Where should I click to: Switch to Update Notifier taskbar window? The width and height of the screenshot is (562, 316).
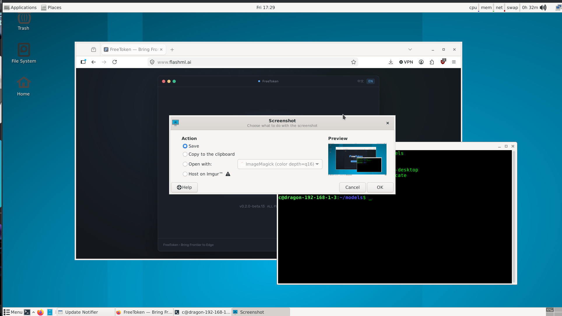pyautogui.click(x=86, y=312)
